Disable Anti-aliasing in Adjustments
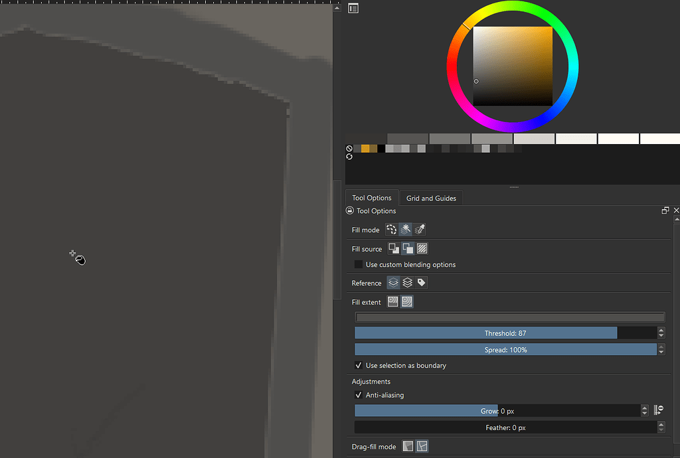Screen dimensions: 680x458 click(x=359, y=395)
